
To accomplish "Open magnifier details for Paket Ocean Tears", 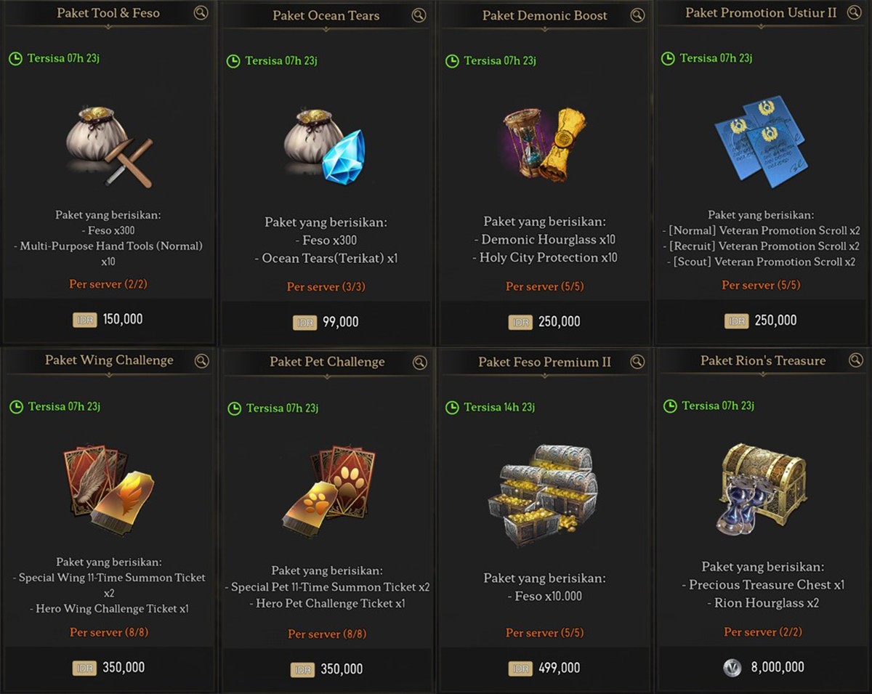I will pos(419,15).
